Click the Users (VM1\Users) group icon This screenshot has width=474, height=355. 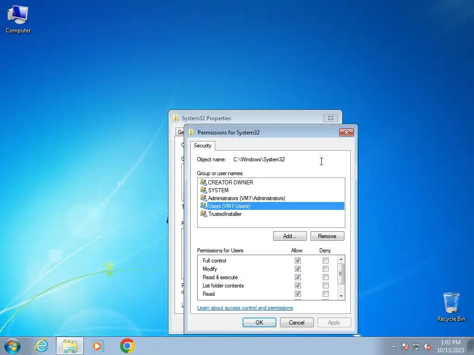point(204,206)
